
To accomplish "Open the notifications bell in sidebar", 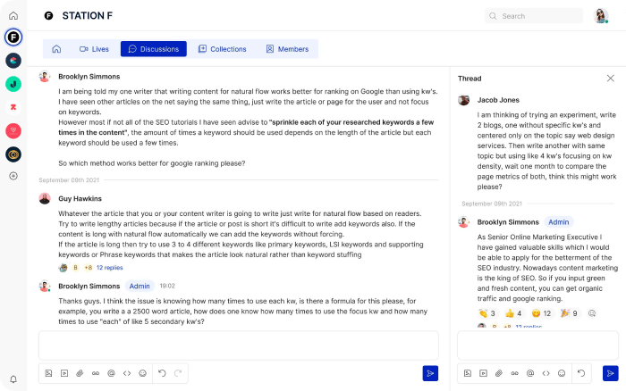I will tap(13, 379).
